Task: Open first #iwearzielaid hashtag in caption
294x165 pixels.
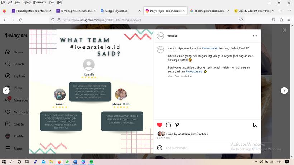Action: point(210,48)
